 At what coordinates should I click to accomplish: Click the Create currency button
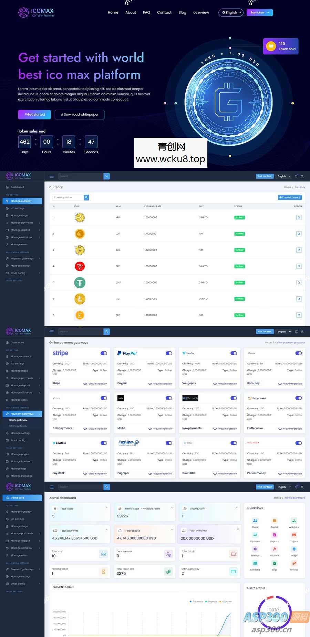click(x=290, y=197)
